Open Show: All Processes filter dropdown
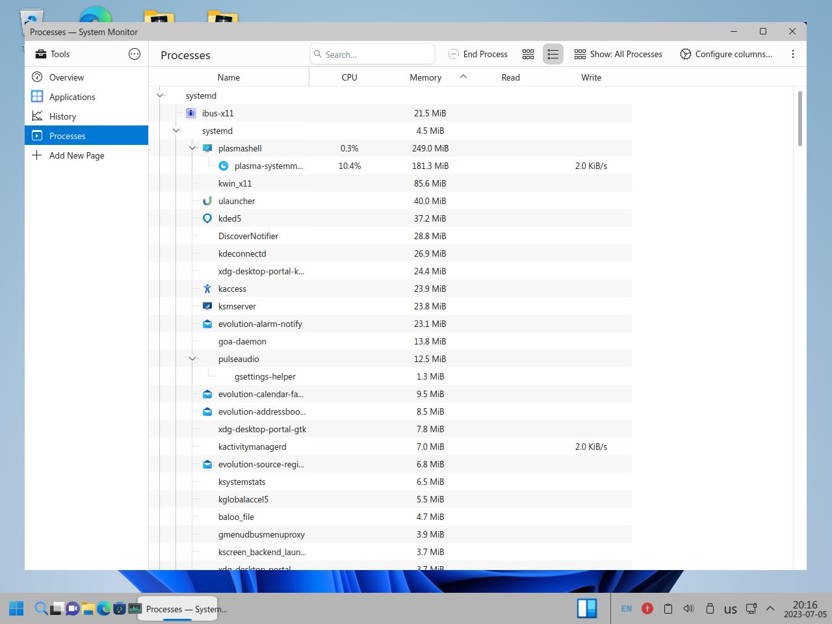The height and width of the screenshot is (624, 832). pyautogui.click(x=618, y=55)
